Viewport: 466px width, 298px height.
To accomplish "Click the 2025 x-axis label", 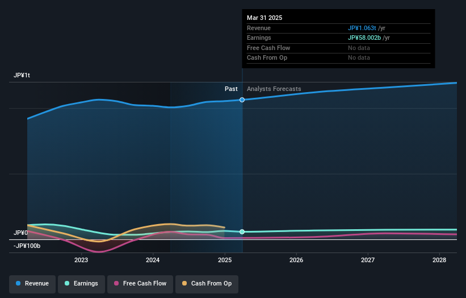I will coord(225,260).
